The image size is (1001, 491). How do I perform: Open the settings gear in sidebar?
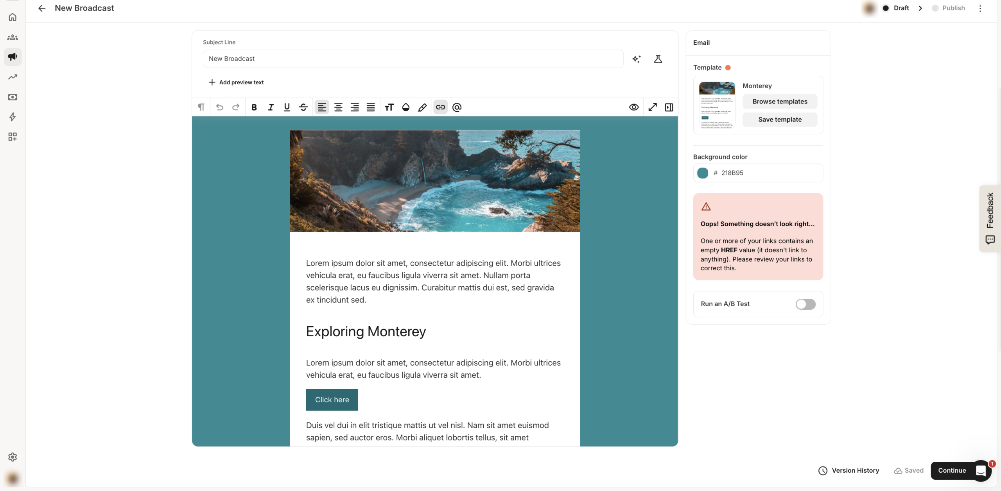[x=13, y=457]
